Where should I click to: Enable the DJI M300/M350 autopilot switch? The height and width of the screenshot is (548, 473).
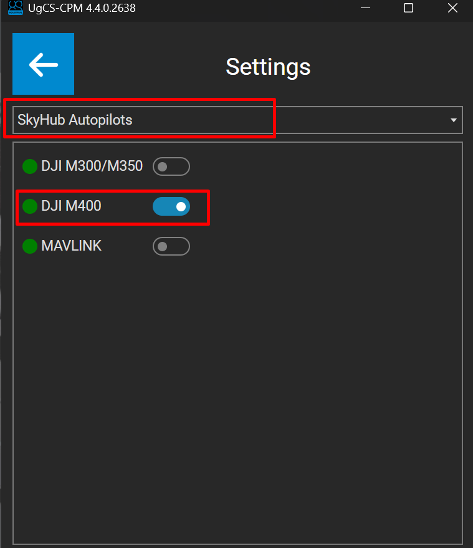(x=171, y=166)
